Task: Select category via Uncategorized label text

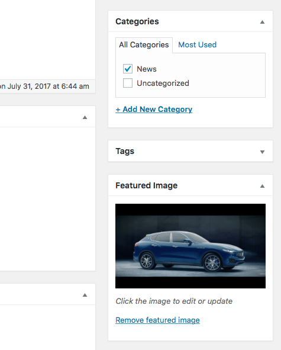Action: coord(163,84)
